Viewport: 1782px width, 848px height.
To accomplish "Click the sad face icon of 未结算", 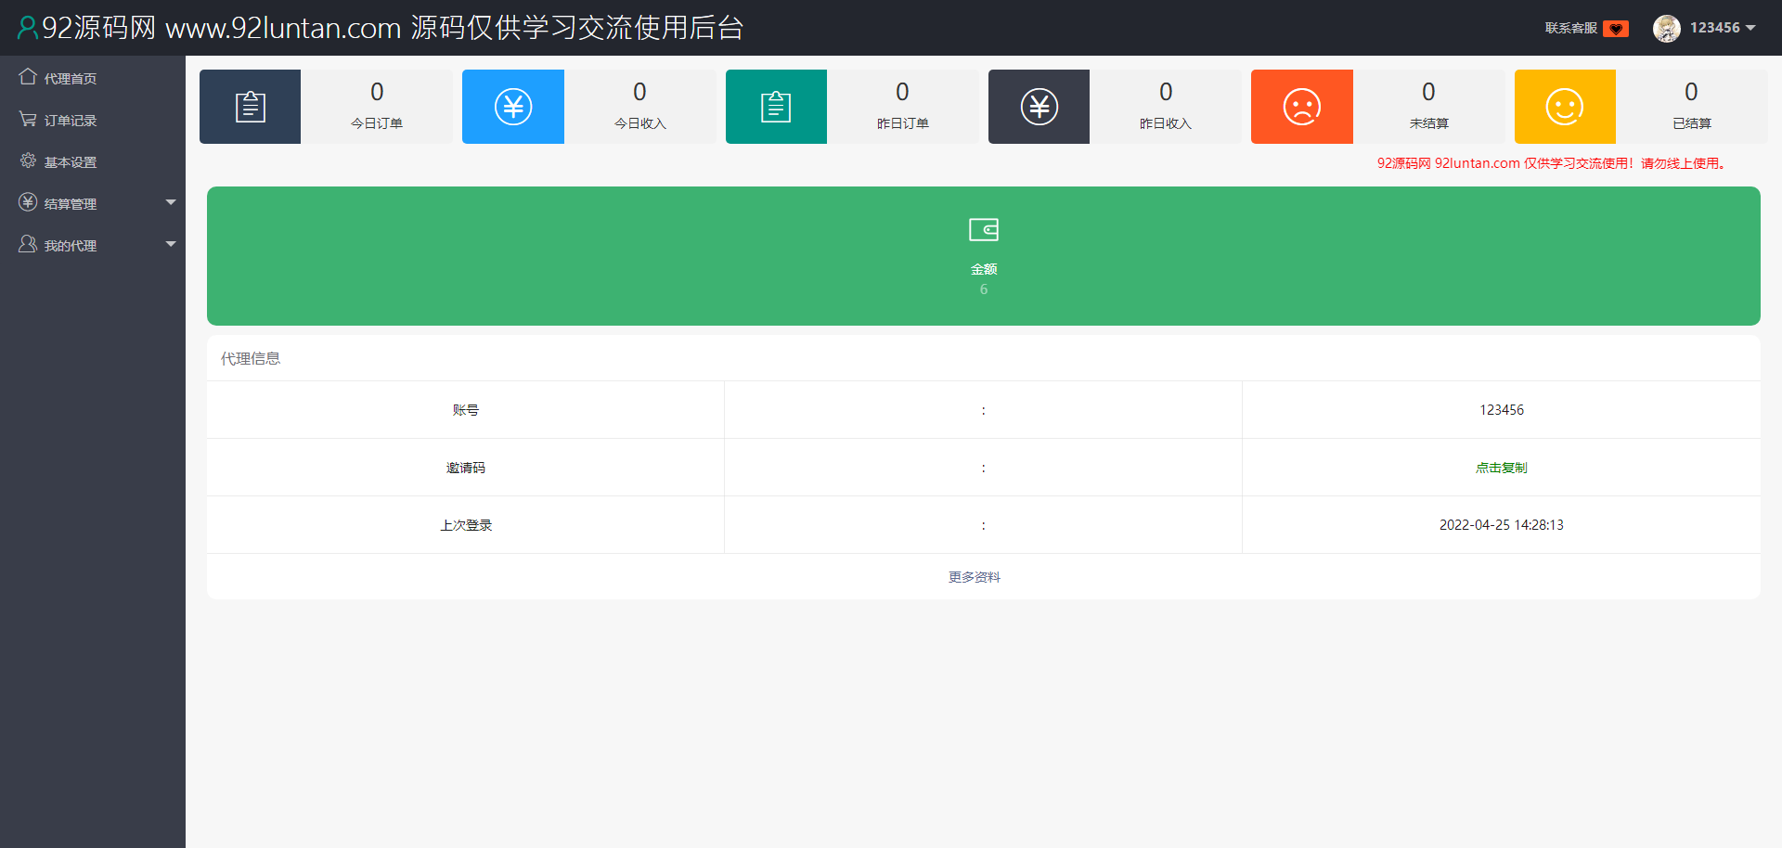I will pyautogui.click(x=1302, y=107).
